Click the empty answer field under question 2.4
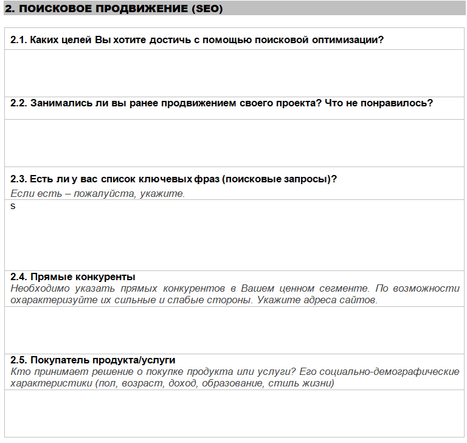Screen dimensions: 467x443 [x=234, y=330]
